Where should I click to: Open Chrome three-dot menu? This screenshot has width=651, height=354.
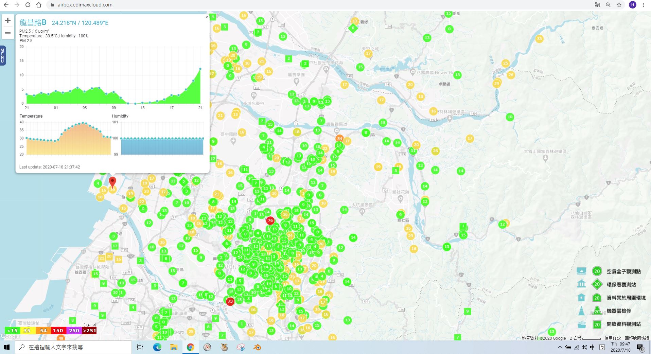644,5
